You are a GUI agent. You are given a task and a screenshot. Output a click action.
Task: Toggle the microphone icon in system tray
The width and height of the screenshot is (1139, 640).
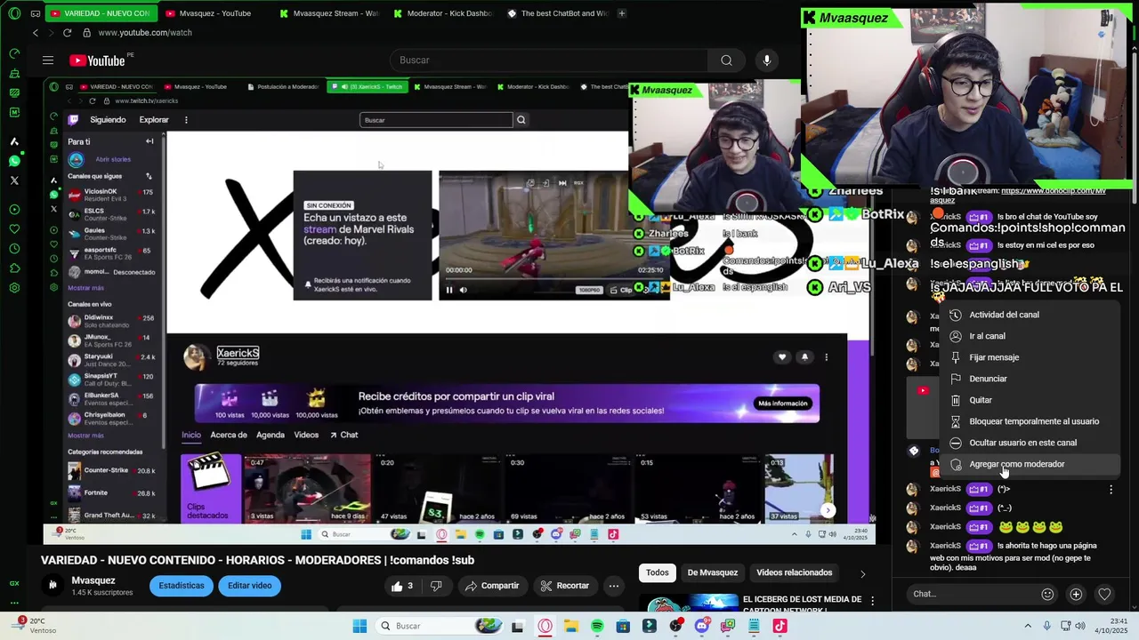pyautogui.click(x=1046, y=626)
